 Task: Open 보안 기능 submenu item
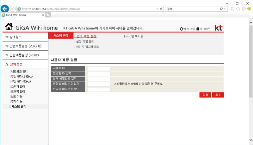tap(16, 96)
